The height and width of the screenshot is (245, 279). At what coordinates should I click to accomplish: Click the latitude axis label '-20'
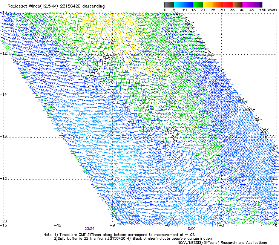pos(3,221)
